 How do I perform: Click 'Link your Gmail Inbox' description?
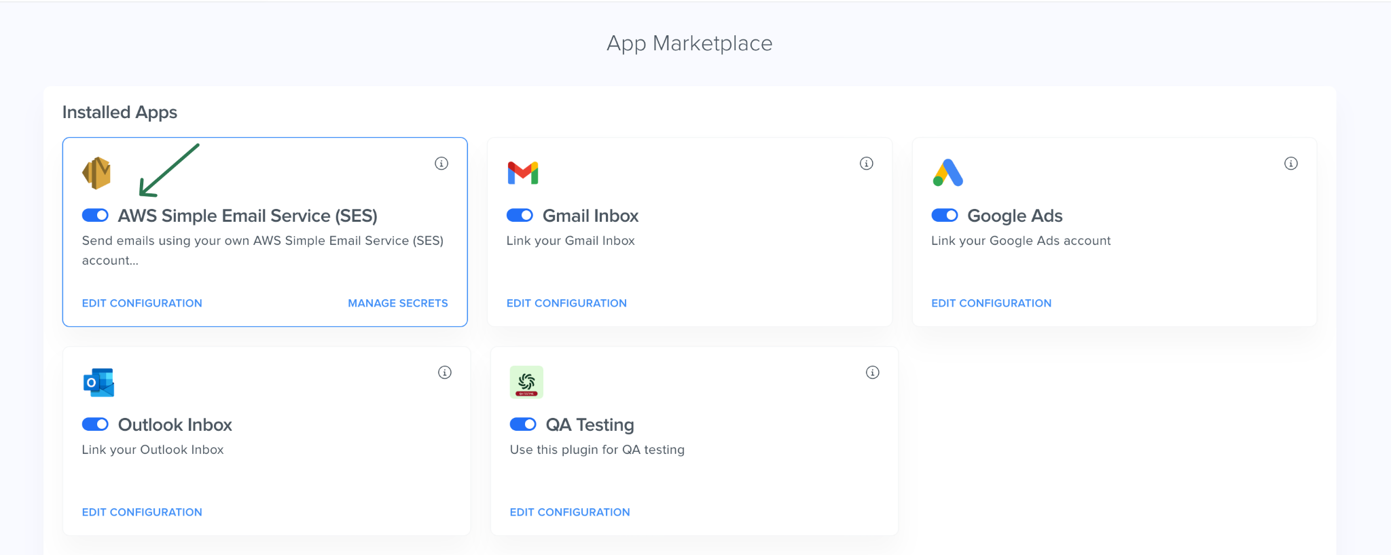(x=571, y=241)
